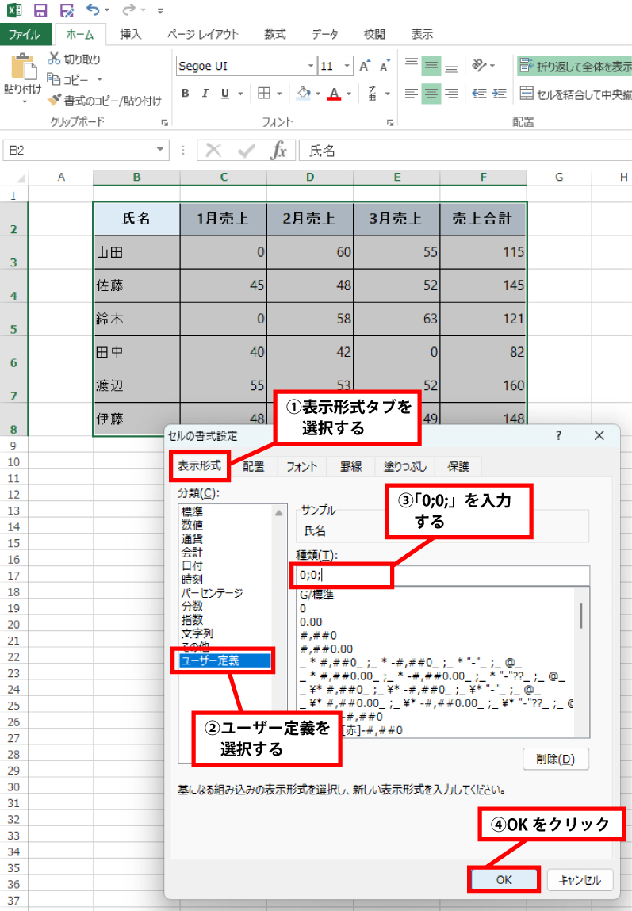Click the キャンセル button
The width and height of the screenshot is (632, 911).
pyautogui.click(x=579, y=879)
